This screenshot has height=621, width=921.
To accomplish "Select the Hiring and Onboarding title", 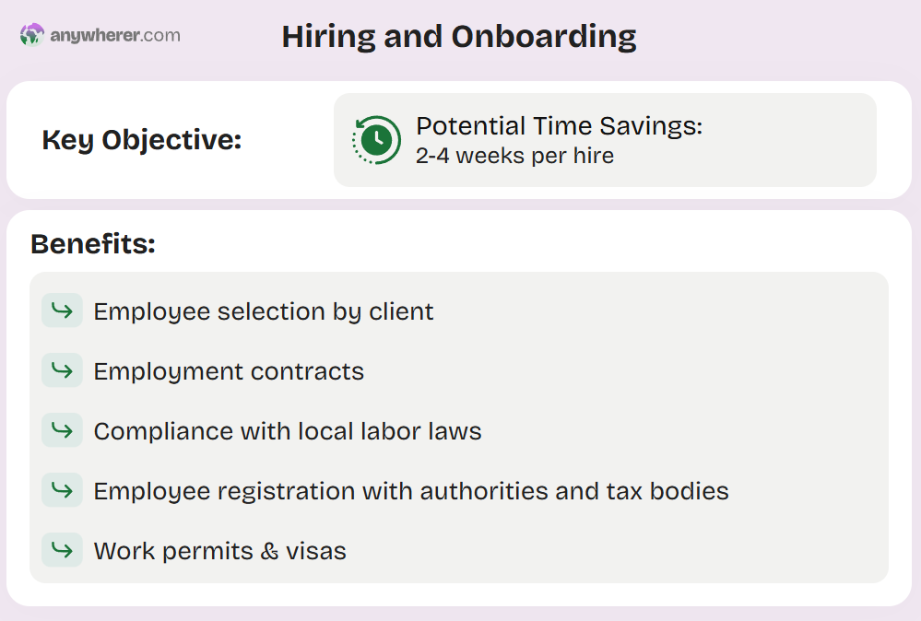I will (x=459, y=36).
